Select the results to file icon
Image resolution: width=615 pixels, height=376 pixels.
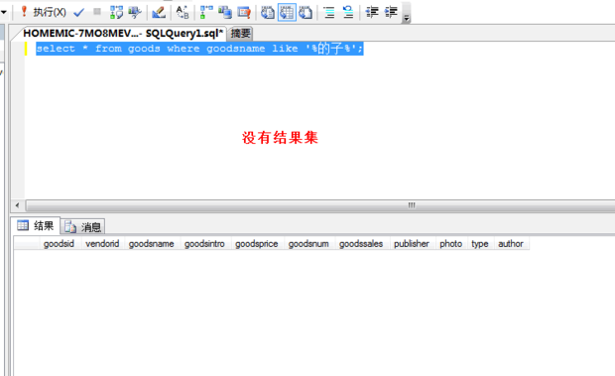click(x=306, y=12)
